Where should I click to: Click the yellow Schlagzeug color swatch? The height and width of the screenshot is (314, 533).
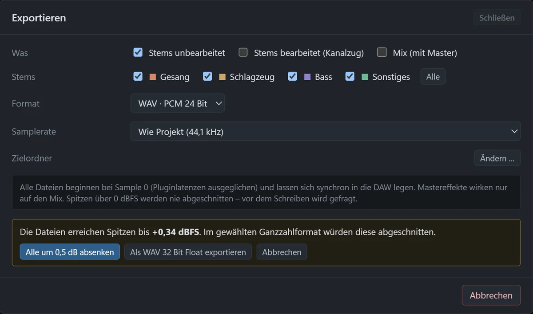pos(223,77)
